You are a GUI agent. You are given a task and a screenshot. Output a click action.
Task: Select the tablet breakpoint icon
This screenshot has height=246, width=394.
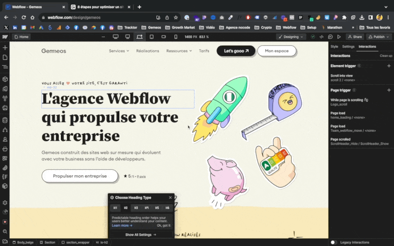[152, 36]
